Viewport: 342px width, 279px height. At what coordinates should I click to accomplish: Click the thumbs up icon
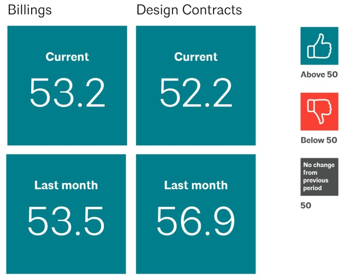[319, 46]
